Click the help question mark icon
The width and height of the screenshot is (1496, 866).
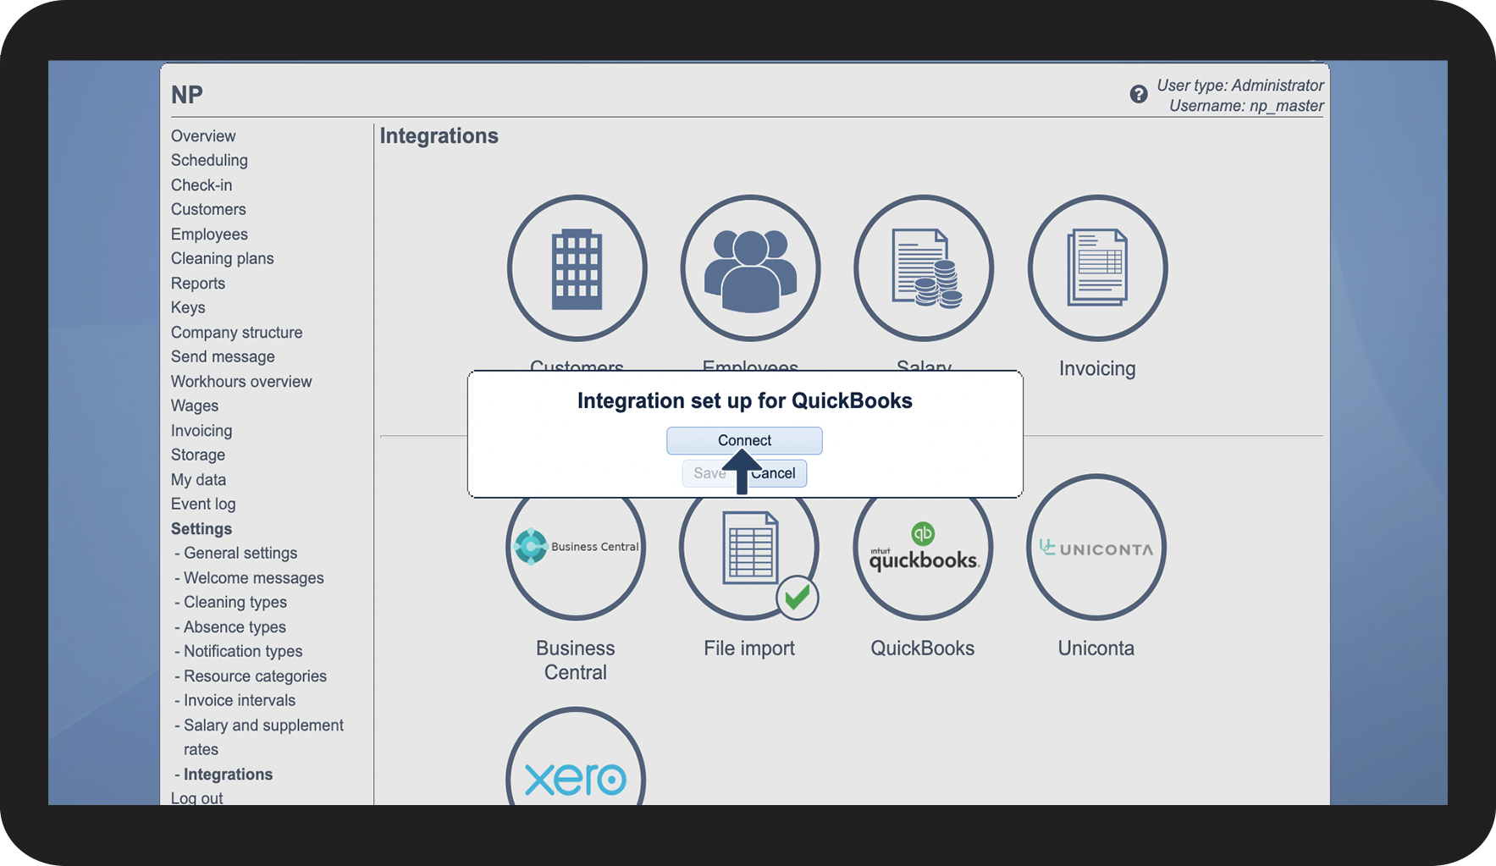[x=1139, y=94]
